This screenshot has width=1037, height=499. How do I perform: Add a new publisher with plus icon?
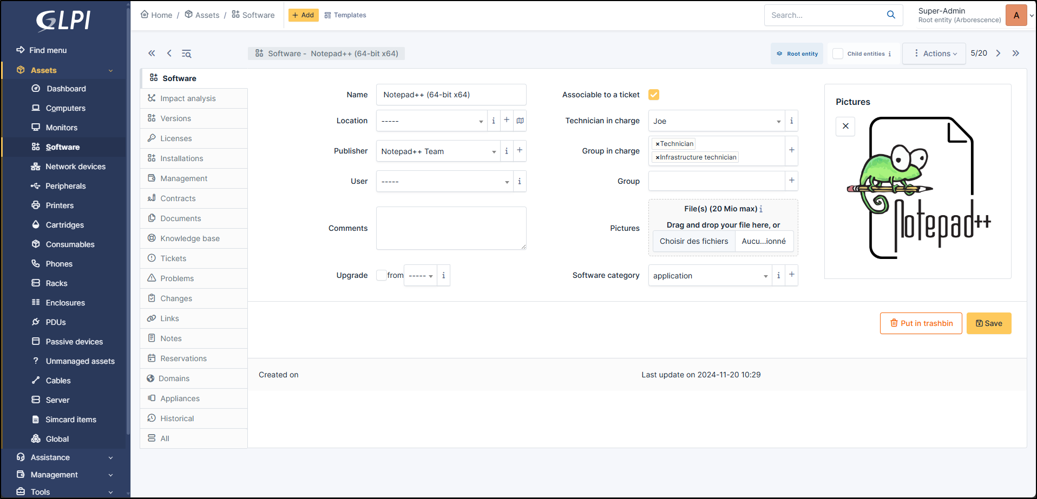520,150
